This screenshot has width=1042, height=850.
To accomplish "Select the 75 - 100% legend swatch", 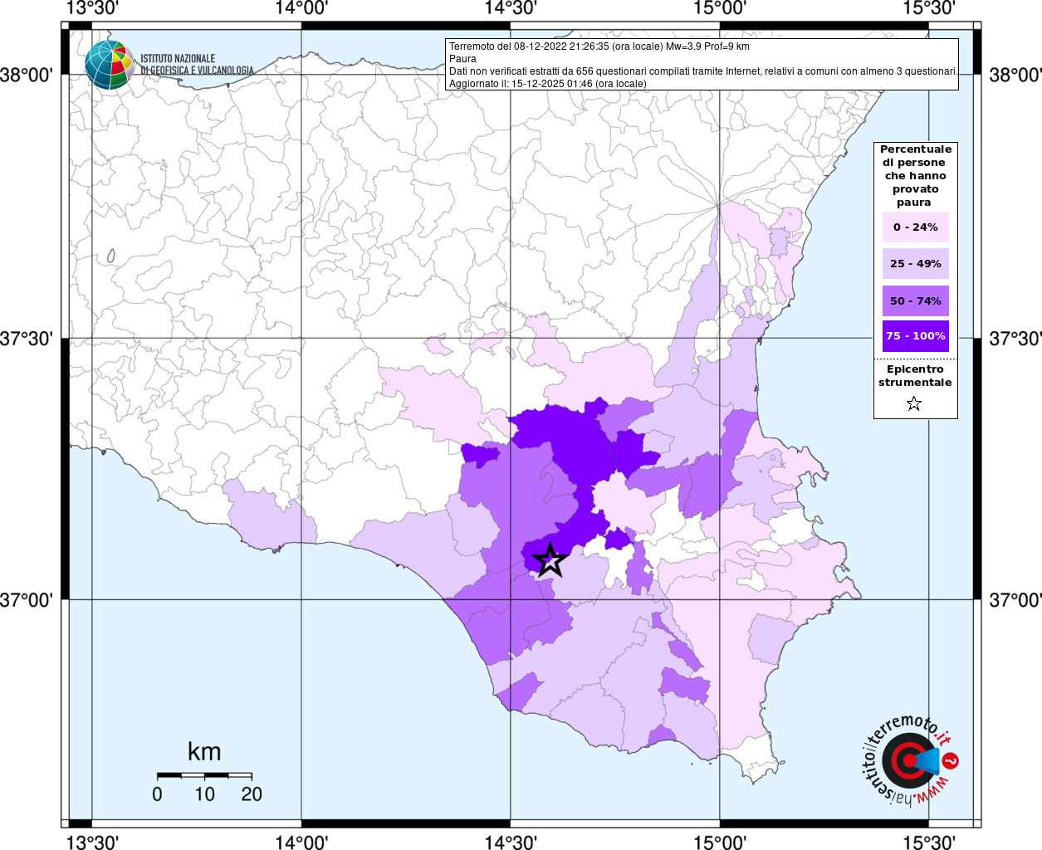I will 915,336.
